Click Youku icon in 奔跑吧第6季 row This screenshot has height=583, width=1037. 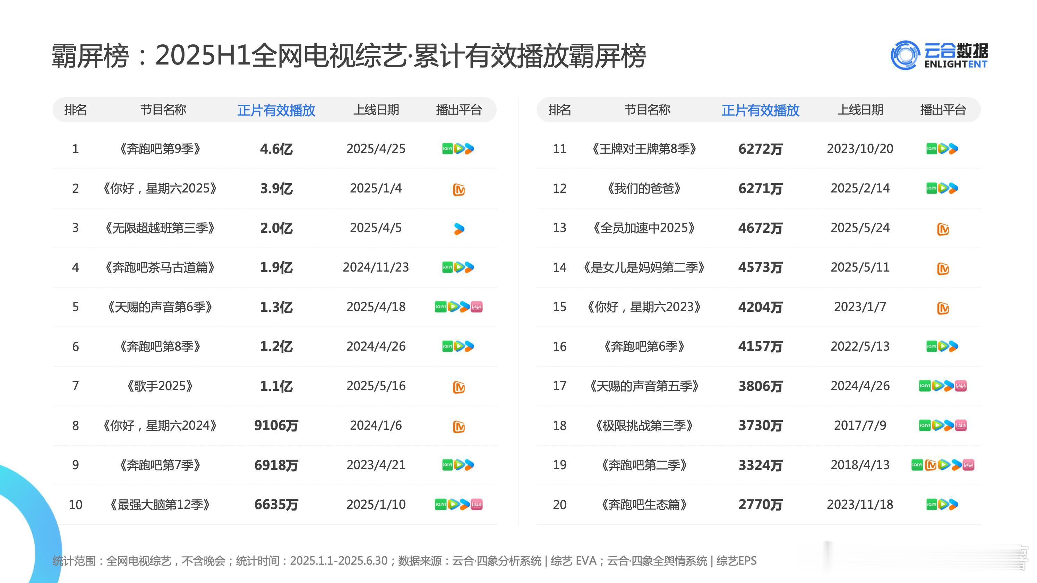954,346
